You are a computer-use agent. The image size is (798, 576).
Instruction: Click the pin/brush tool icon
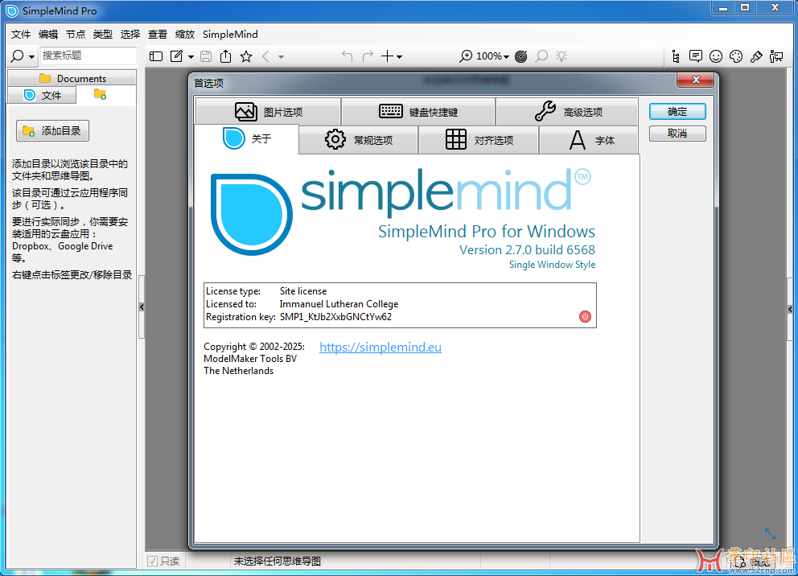756,56
